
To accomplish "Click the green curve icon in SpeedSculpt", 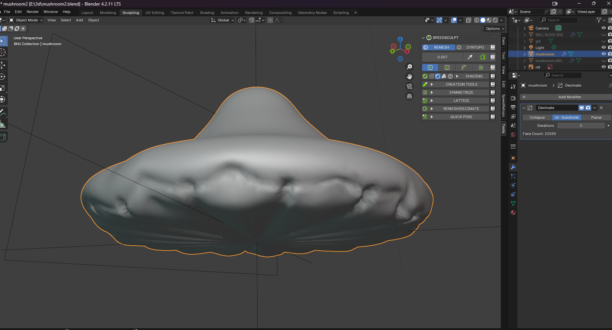I will pos(464,67).
